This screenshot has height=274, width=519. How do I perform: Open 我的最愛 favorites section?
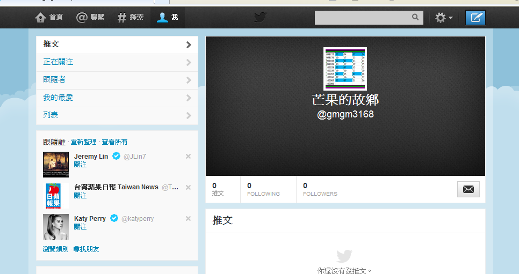pos(117,98)
